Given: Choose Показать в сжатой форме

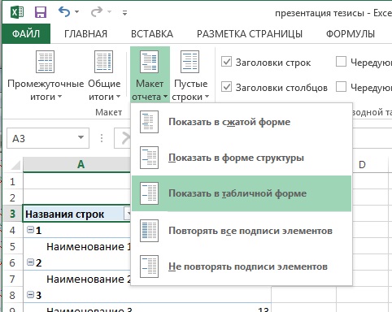Looking at the screenshot, I should point(242,122).
